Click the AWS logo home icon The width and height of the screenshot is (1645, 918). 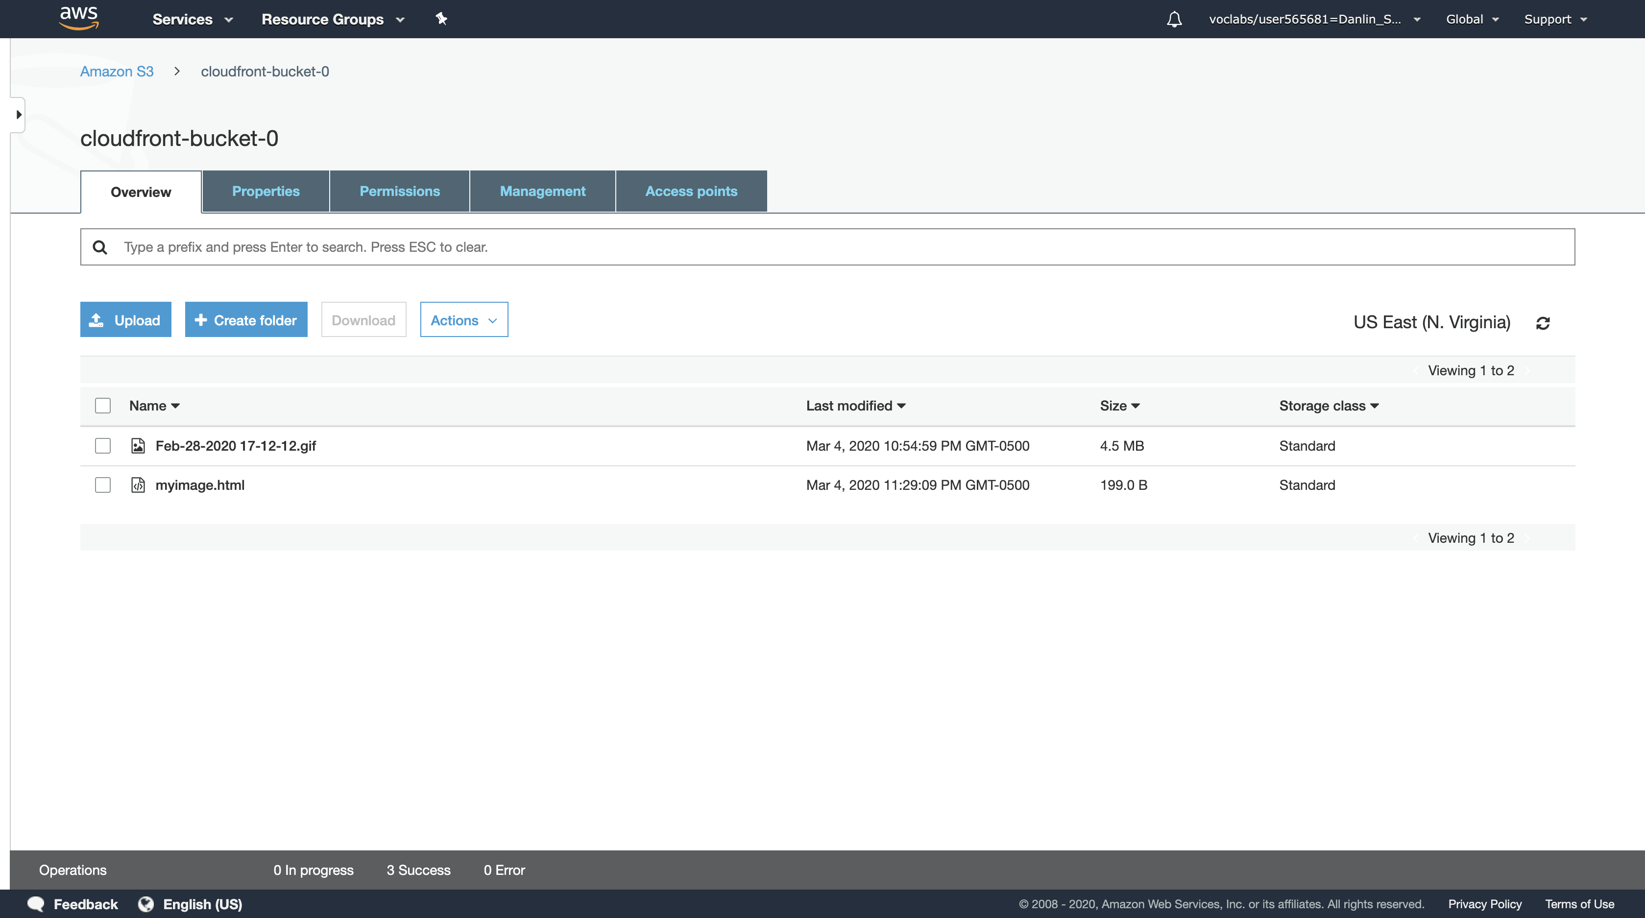coord(78,18)
